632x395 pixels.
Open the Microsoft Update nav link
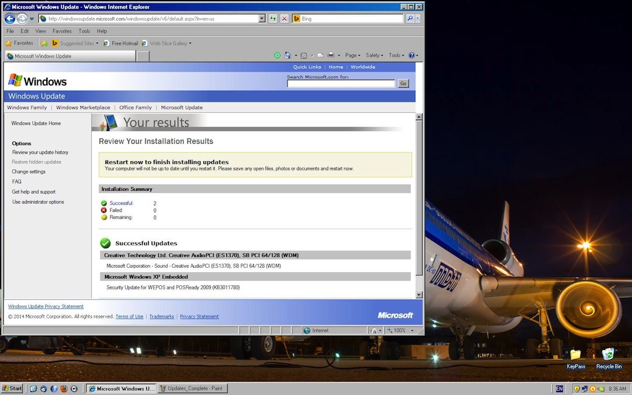tap(182, 107)
